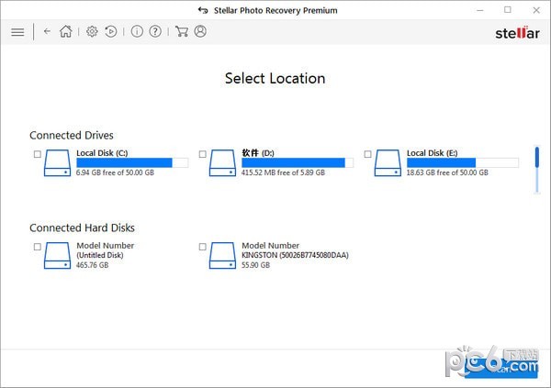
Task: Click the Stellar logo
Action: pos(515,33)
